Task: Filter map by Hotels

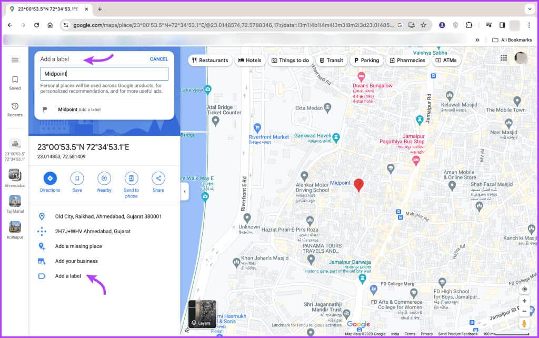Action: pos(249,61)
